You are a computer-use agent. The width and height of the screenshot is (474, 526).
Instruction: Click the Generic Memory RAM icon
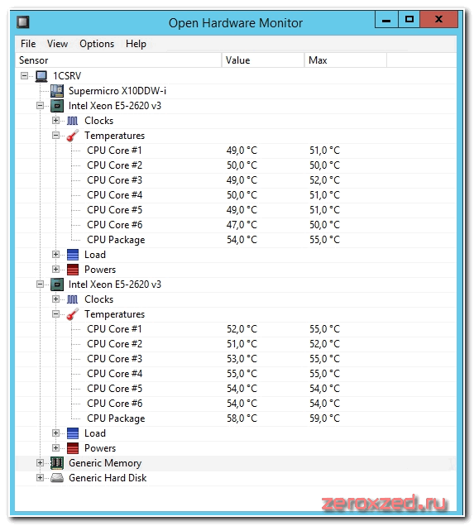click(x=57, y=463)
